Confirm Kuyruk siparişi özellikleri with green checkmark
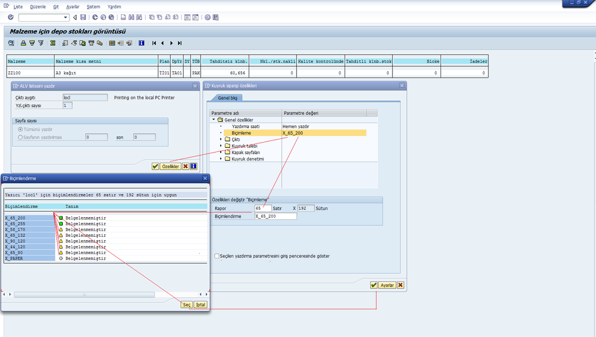Image resolution: width=596 pixels, height=337 pixels. click(x=374, y=285)
